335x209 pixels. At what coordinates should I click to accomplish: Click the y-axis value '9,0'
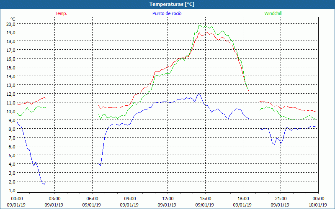pyautogui.click(x=12, y=120)
